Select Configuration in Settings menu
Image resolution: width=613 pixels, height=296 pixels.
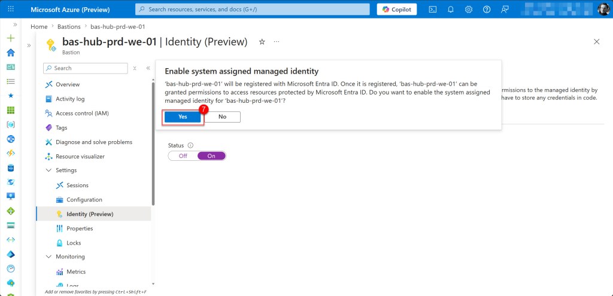point(84,200)
